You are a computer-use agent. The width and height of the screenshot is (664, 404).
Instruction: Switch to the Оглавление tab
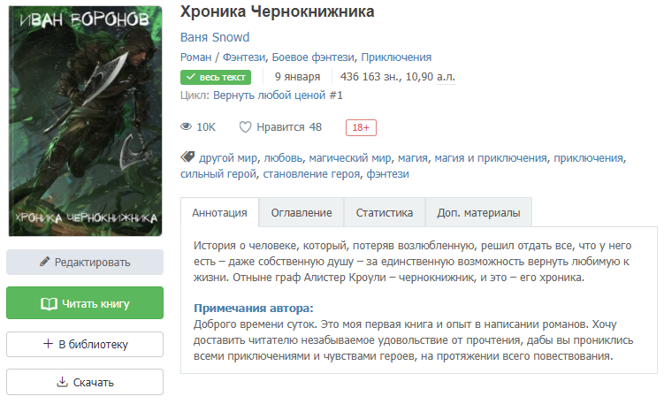coord(301,213)
